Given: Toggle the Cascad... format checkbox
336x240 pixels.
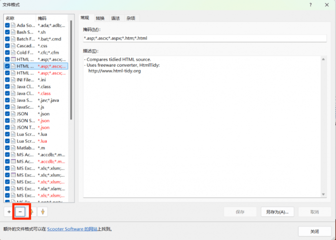Looking at the screenshot, I should (7, 46).
